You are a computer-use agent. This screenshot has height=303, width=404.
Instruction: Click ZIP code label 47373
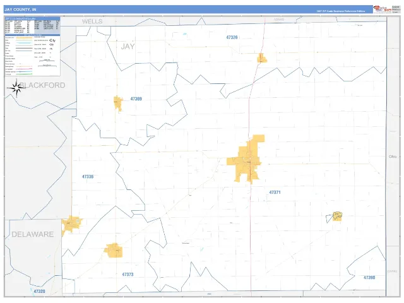(128, 275)
